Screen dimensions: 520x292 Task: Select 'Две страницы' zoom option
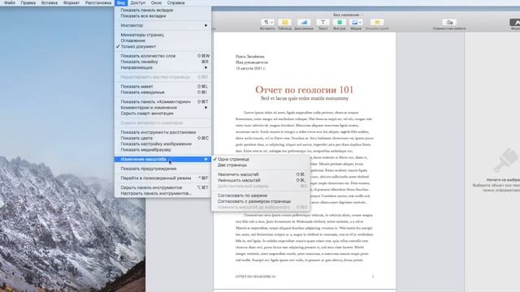click(x=261, y=165)
